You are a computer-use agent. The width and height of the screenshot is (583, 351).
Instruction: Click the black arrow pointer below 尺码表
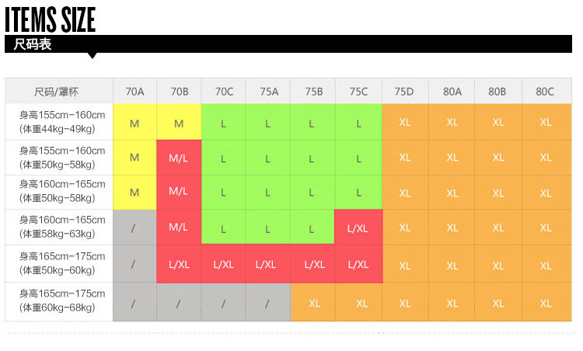pyautogui.click(x=93, y=55)
